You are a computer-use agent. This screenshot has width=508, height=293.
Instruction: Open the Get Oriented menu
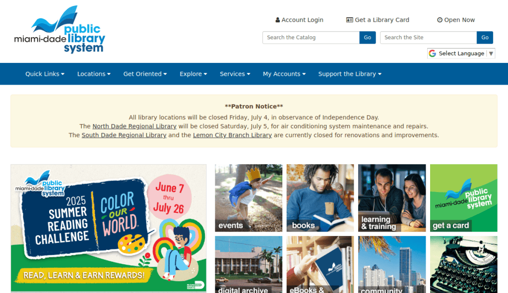click(x=145, y=74)
